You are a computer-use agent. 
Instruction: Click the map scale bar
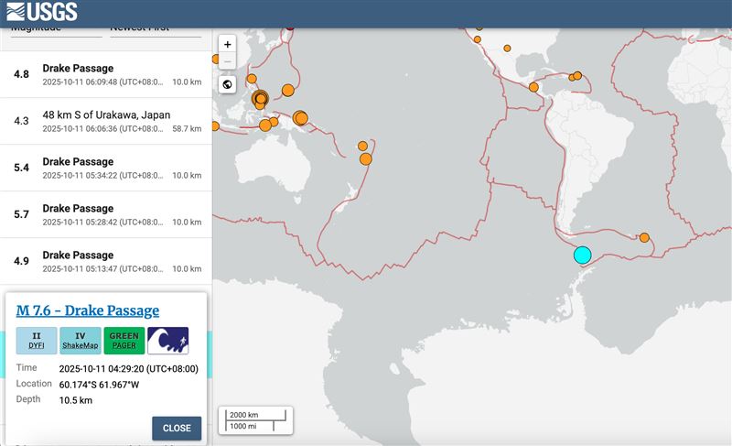255,420
